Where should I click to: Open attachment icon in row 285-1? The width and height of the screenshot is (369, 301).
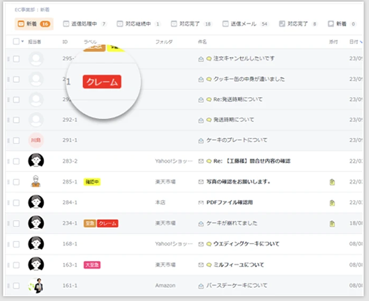tap(332, 182)
